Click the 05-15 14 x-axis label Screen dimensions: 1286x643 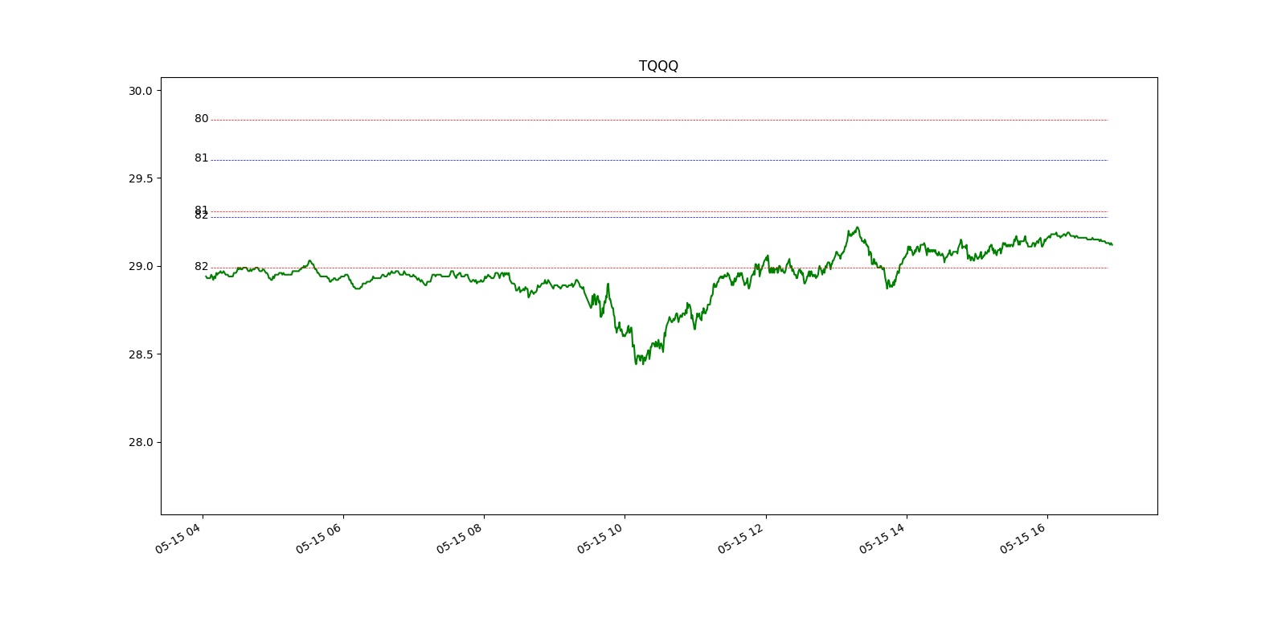[x=883, y=538]
